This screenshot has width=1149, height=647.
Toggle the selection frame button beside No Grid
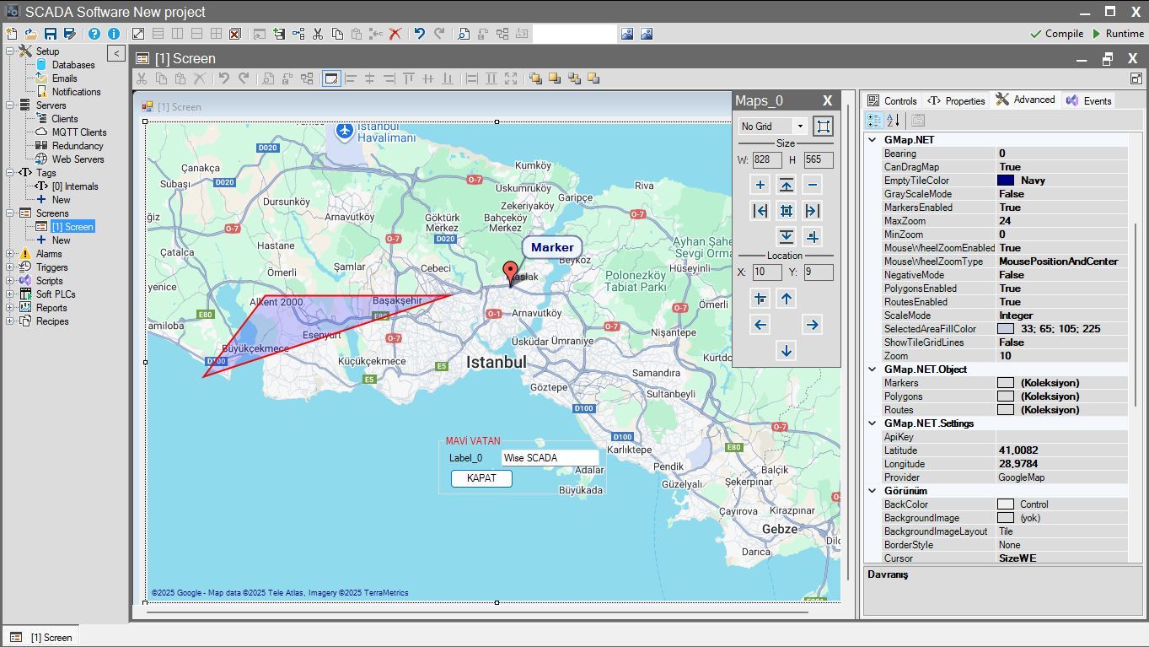coord(824,126)
